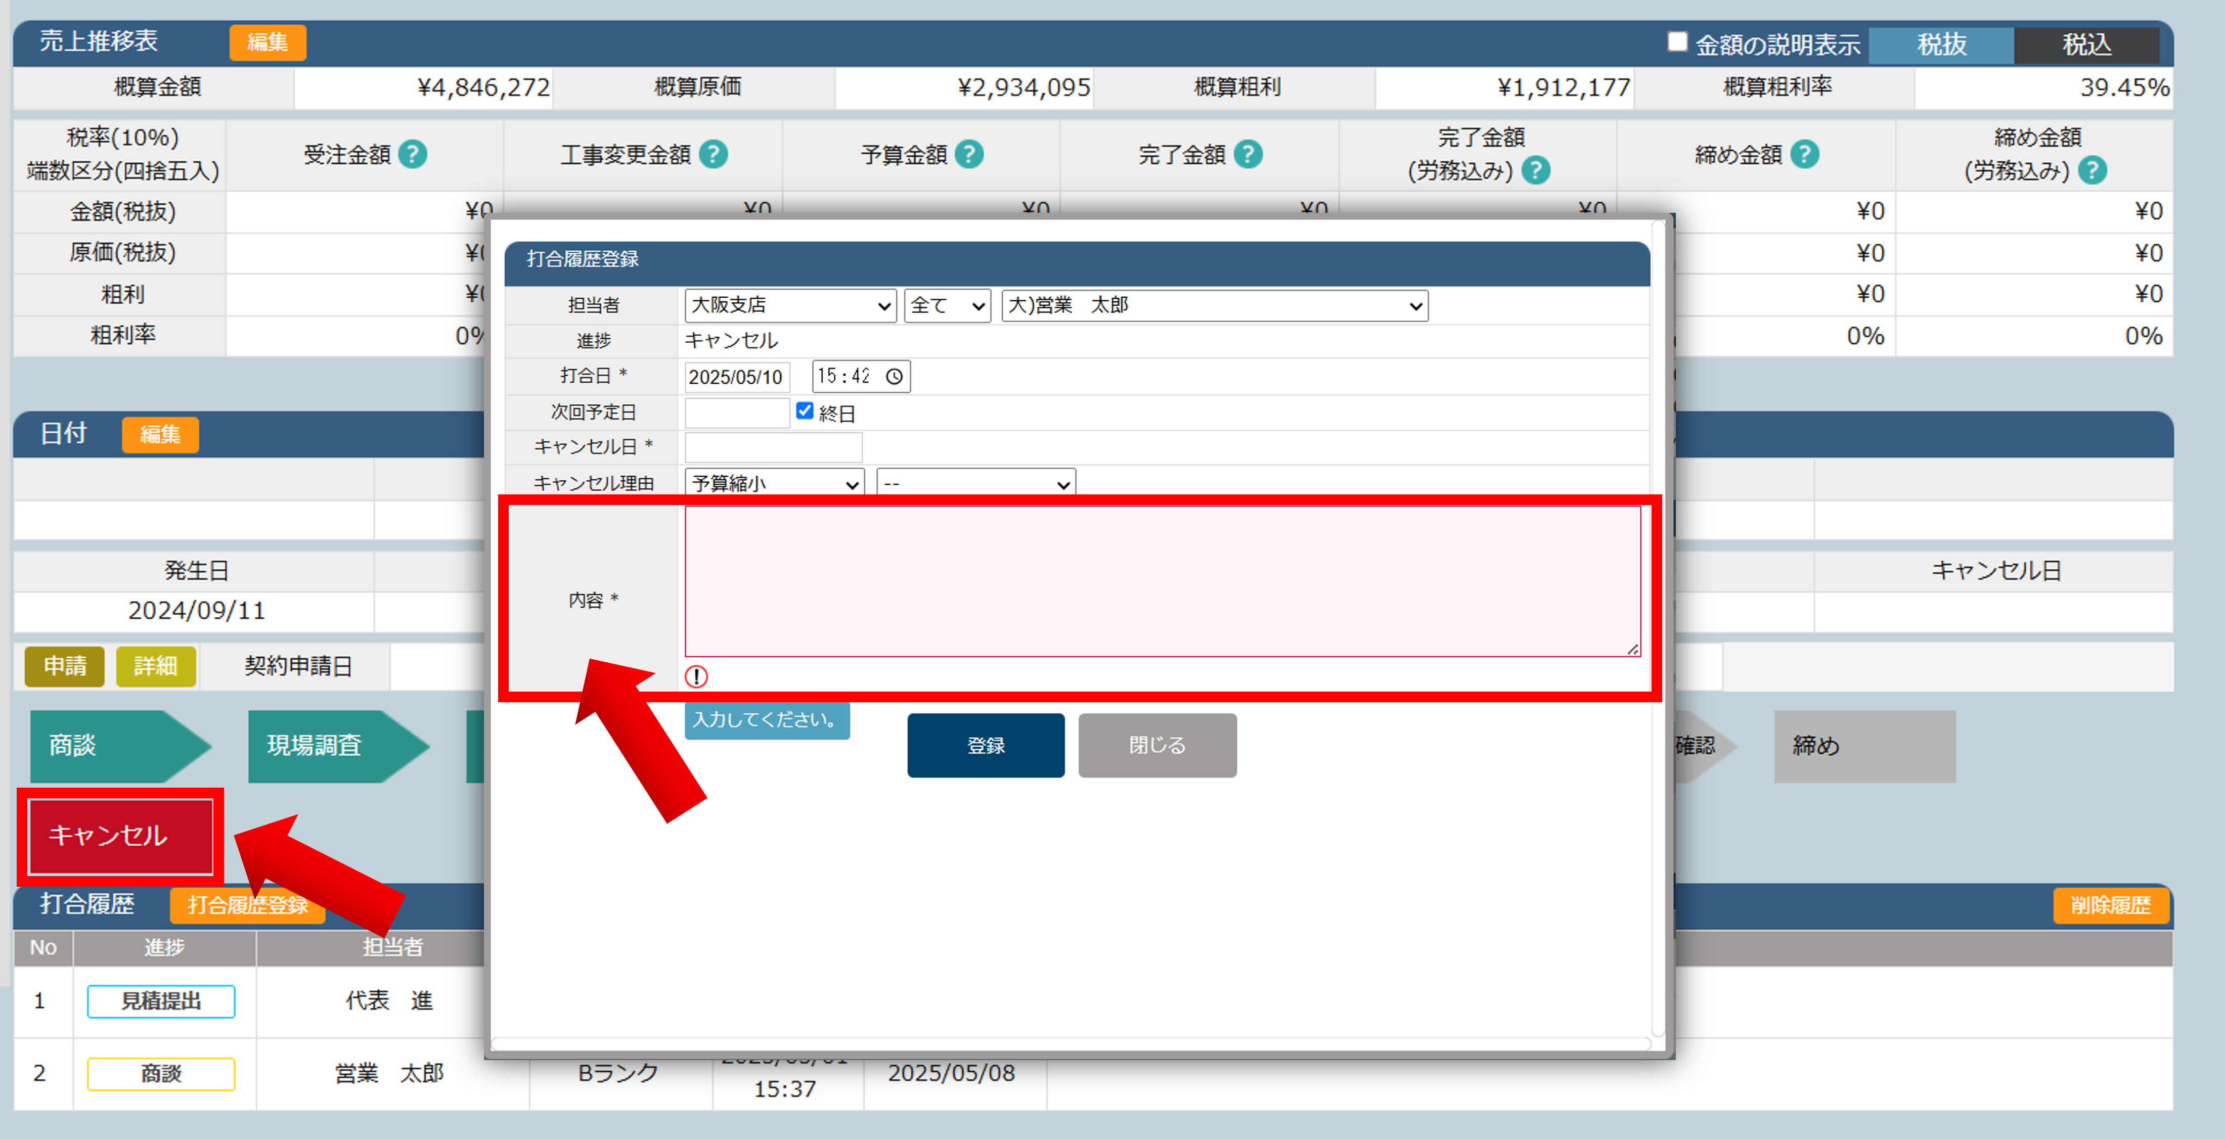Click the 15:42 time field
This screenshot has width=2225, height=1139.
(861, 377)
